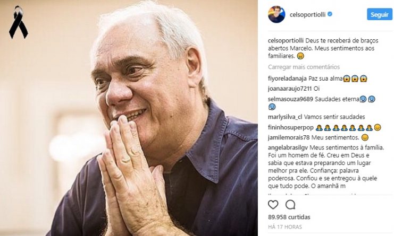Viewport: 394px width, 236px height.
Task: Like the post with the heart icon
Action: click(x=273, y=205)
